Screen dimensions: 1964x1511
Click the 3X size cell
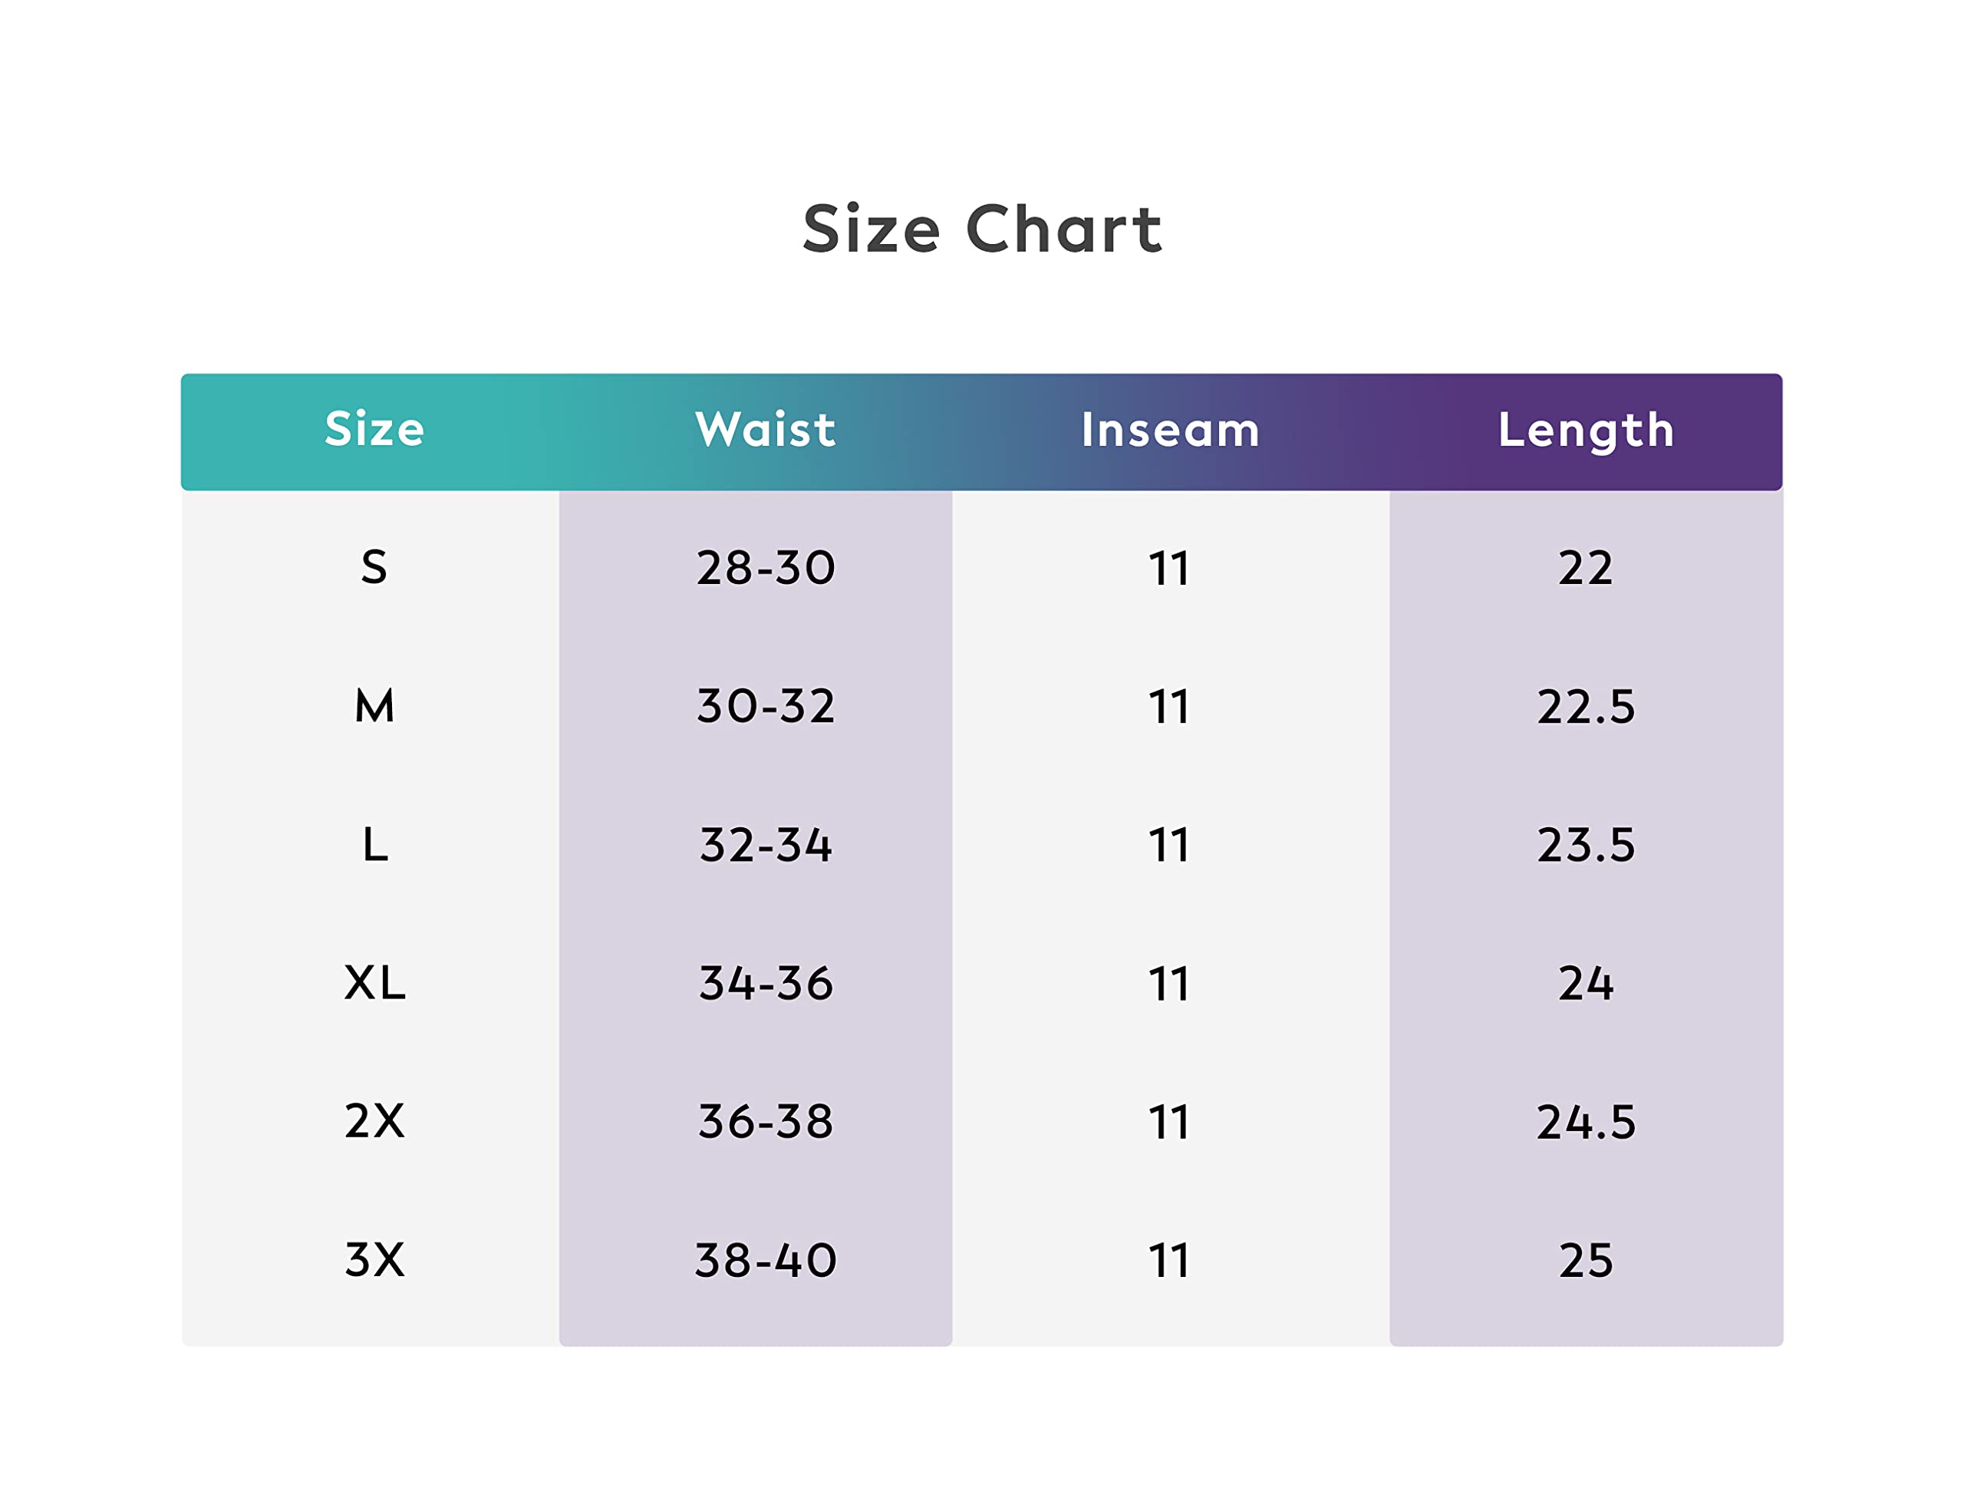(x=374, y=1260)
